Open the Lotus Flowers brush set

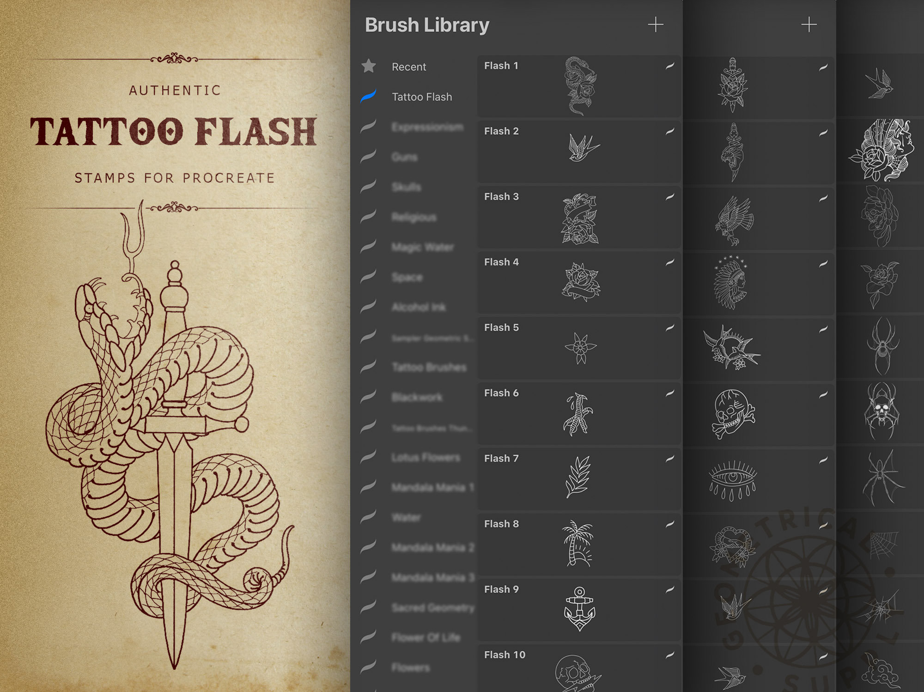click(x=426, y=458)
